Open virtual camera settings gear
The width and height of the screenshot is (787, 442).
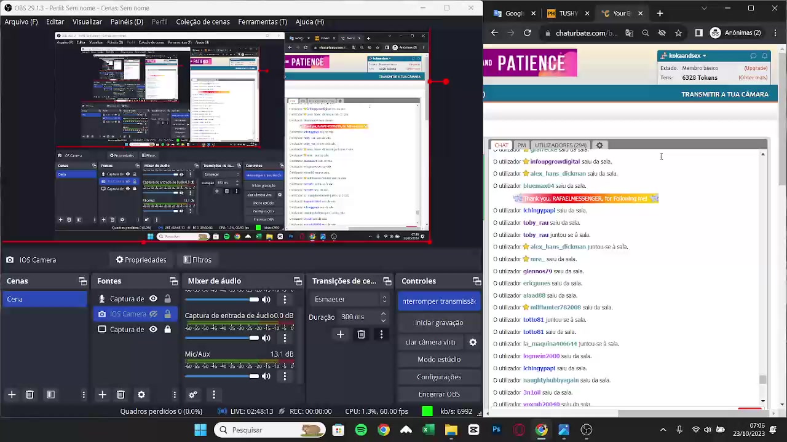click(473, 342)
